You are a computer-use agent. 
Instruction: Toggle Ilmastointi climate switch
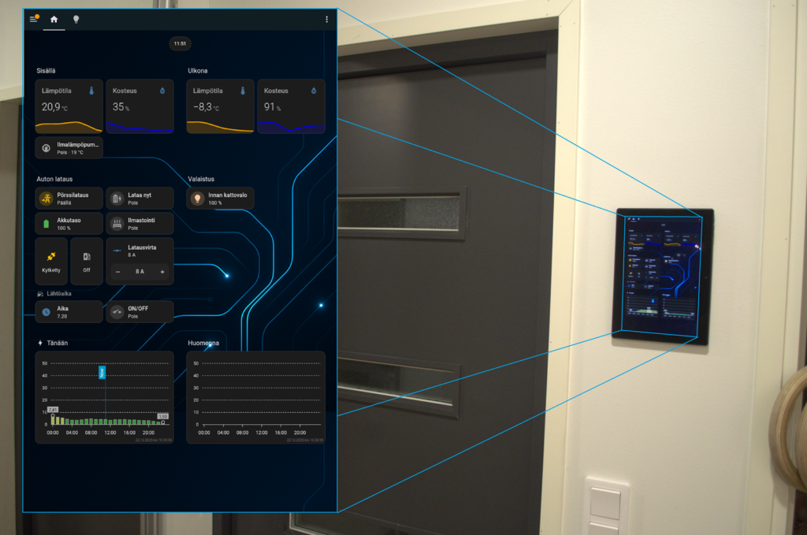click(x=117, y=224)
